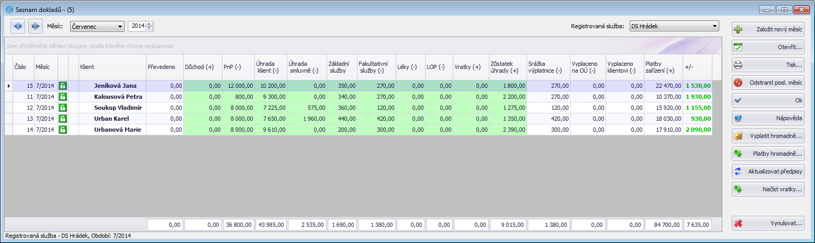Click the 22 470,00 Platby zařízení cell
This screenshot has width=815, height=243.
coord(664,85)
